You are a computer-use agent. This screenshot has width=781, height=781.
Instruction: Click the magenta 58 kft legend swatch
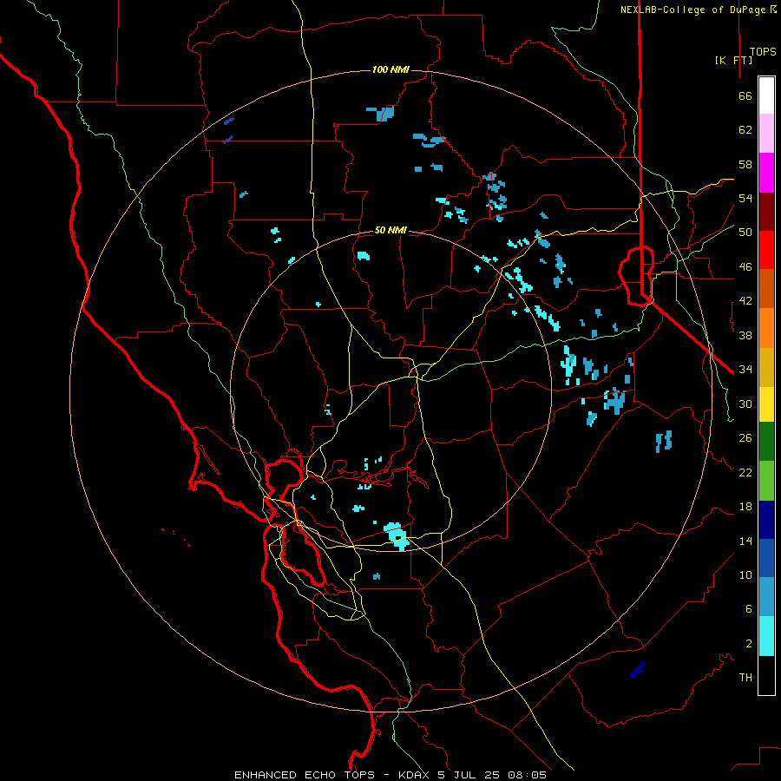(x=766, y=173)
